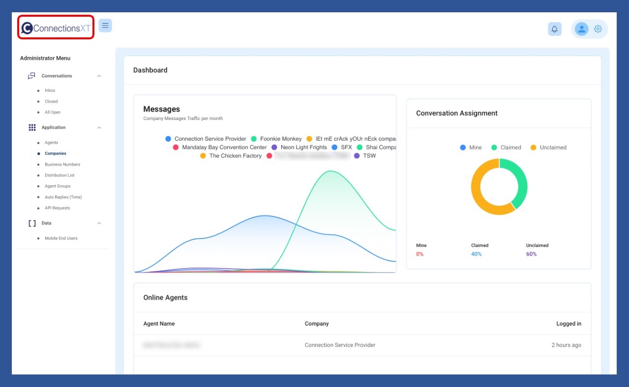Click the Conversations chat bubbles icon

31,76
